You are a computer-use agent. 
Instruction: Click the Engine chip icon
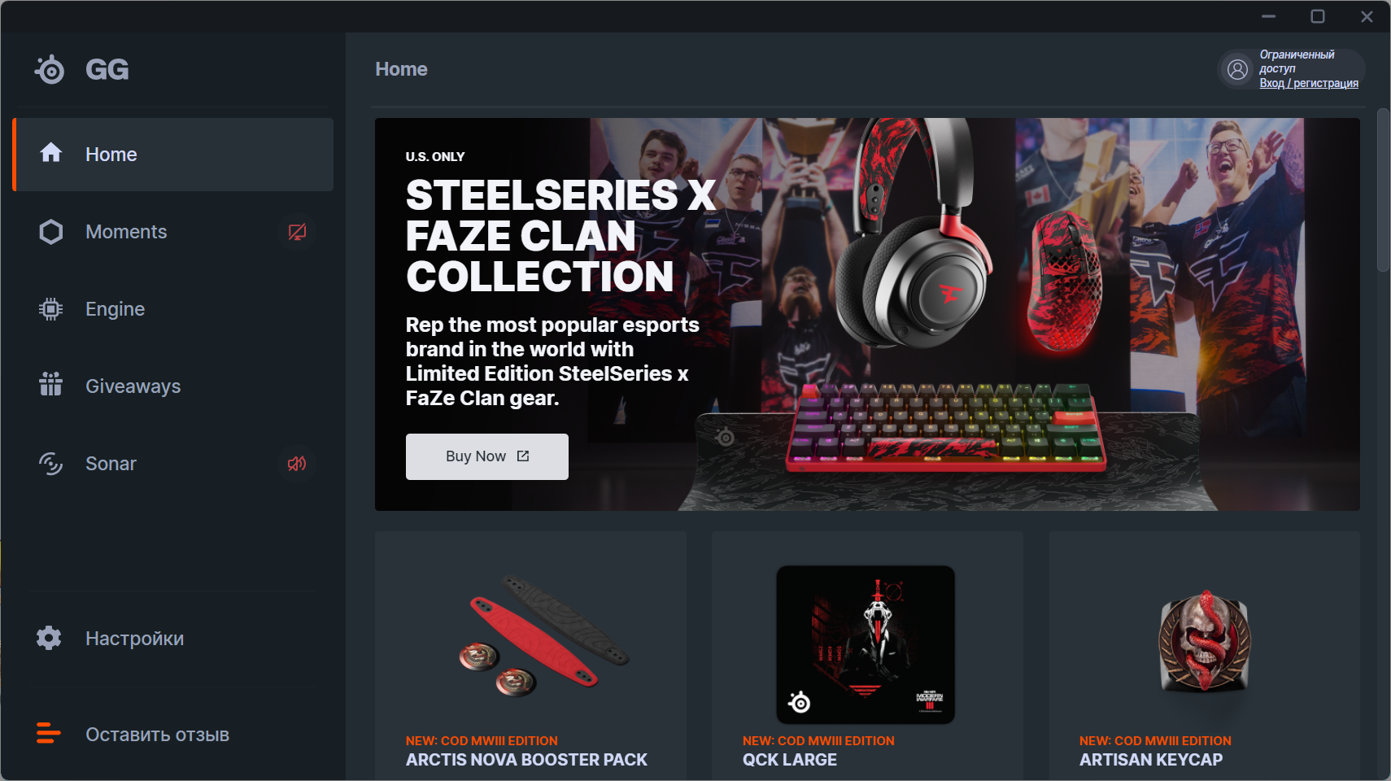coord(50,309)
